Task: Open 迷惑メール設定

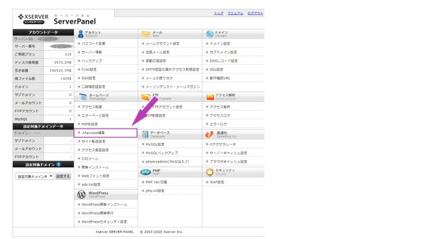Action: pyautogui.click(x=157, y=52)
